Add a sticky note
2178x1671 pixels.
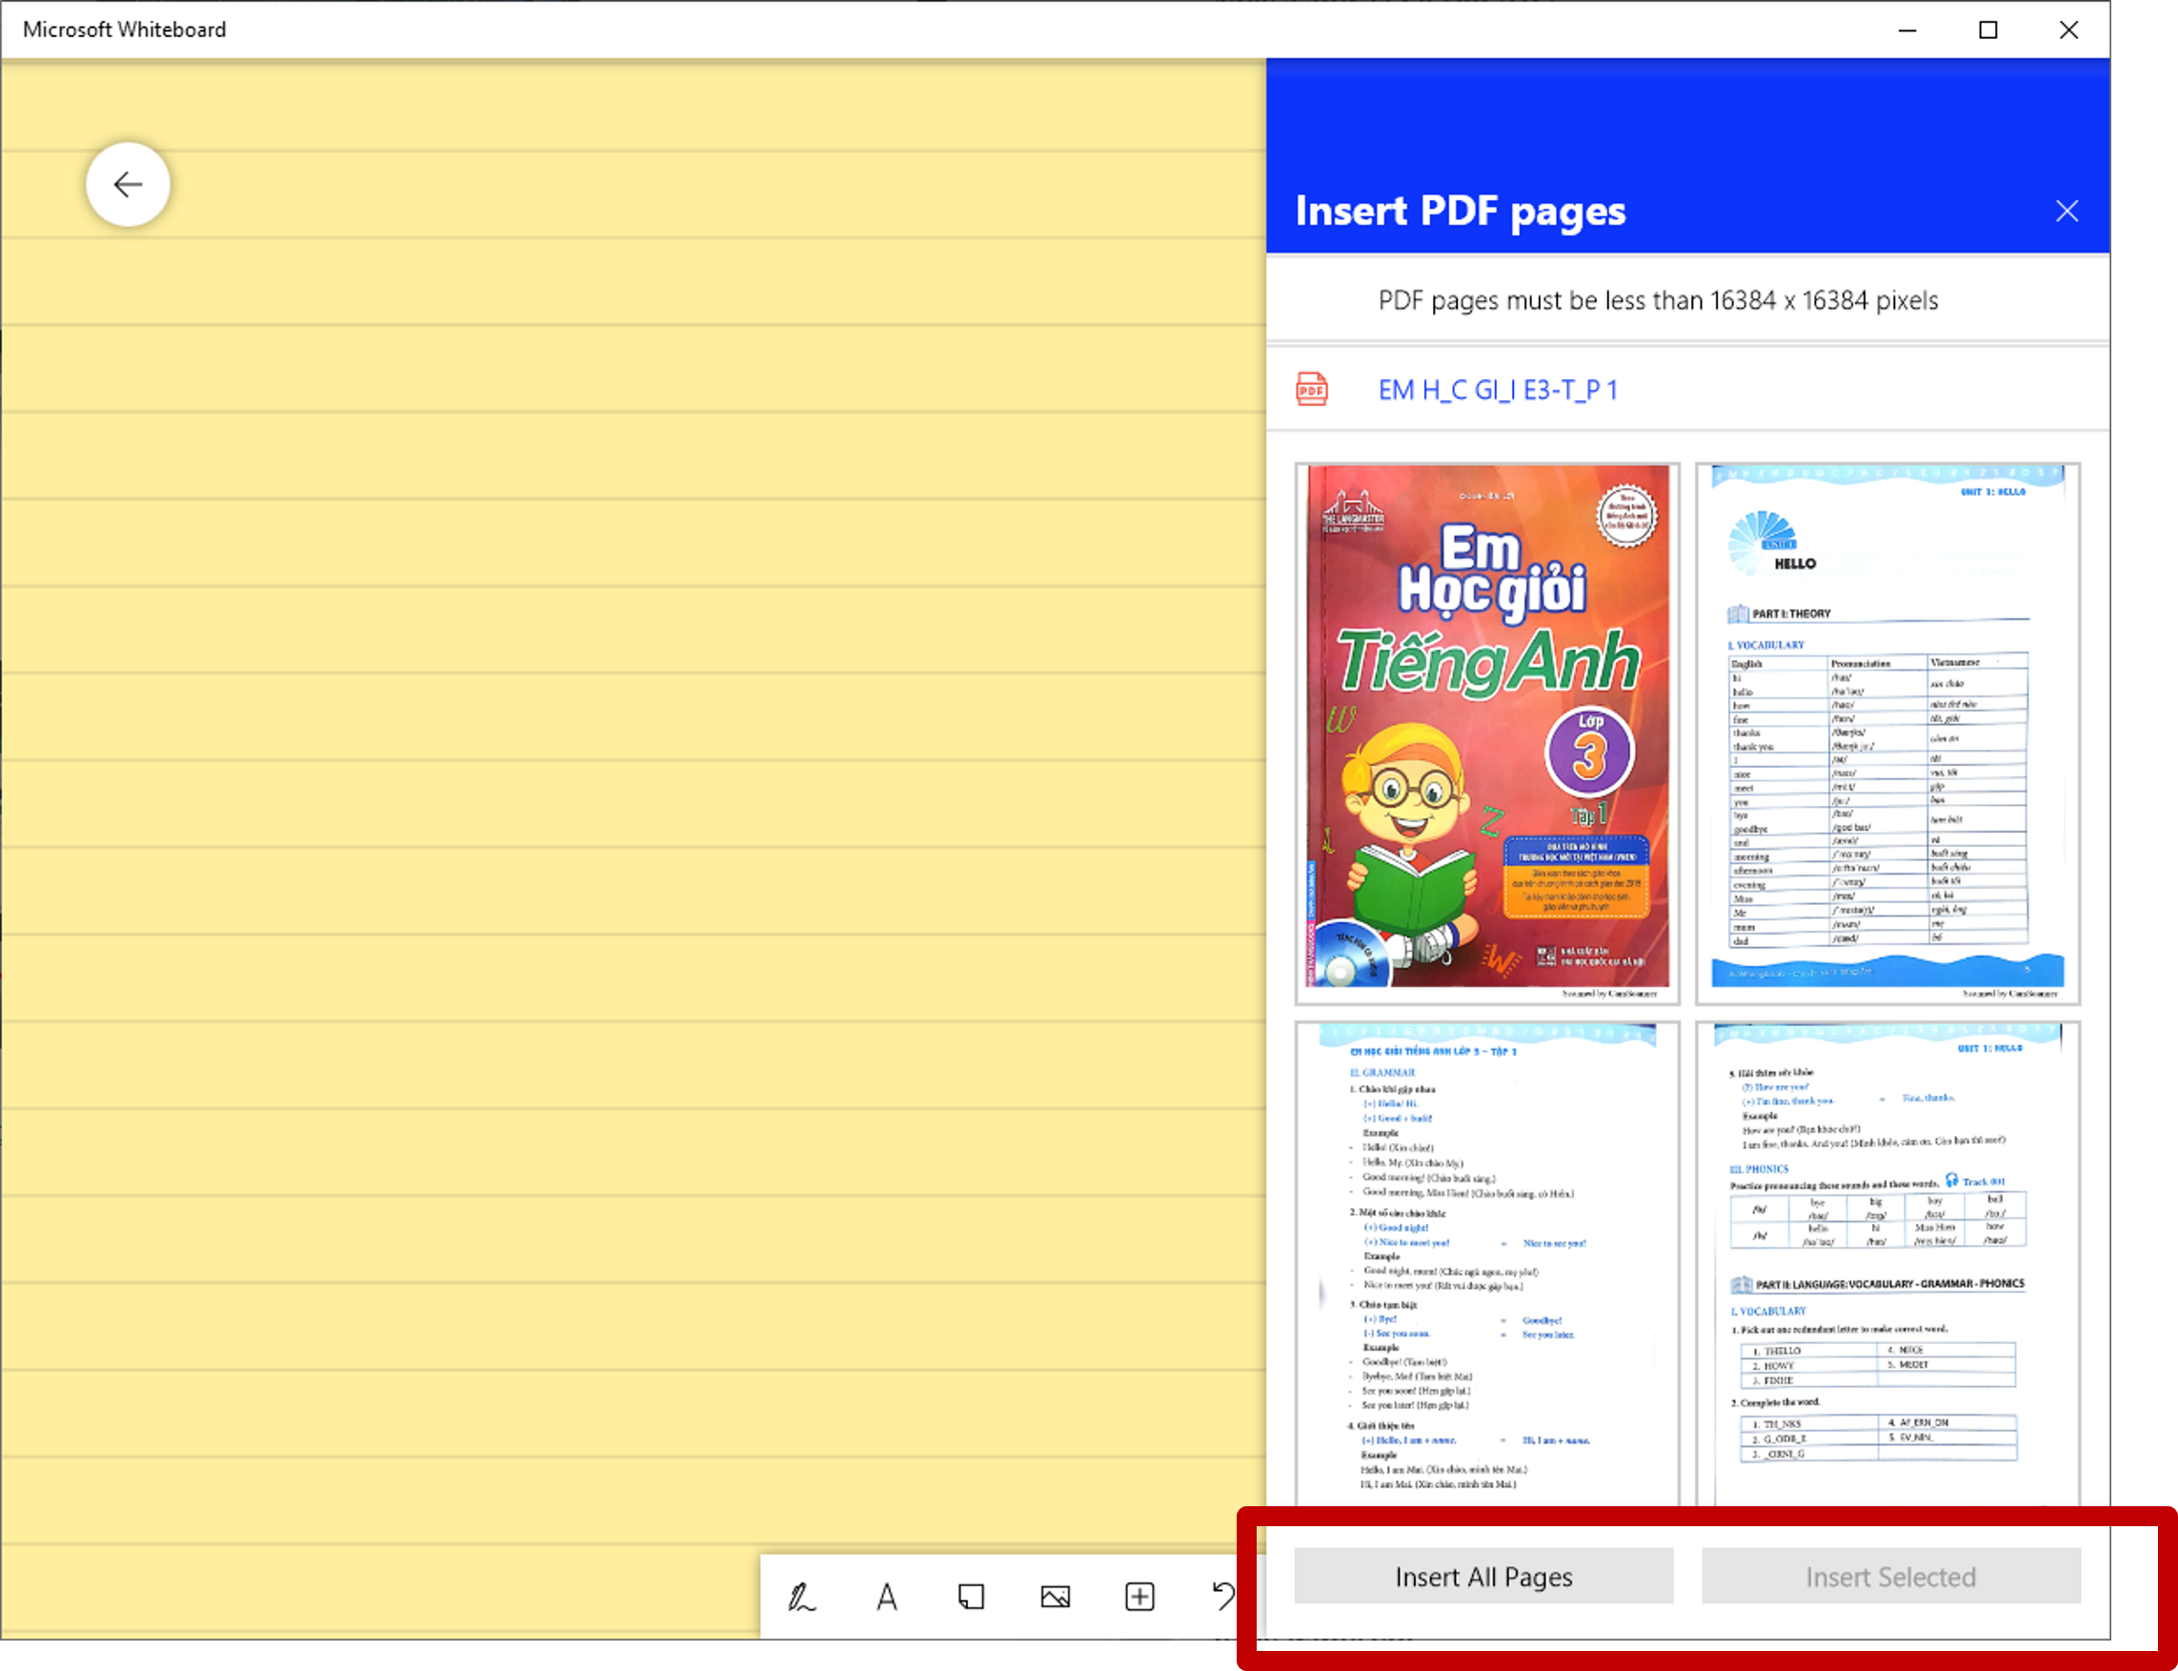pos(971,1598)
